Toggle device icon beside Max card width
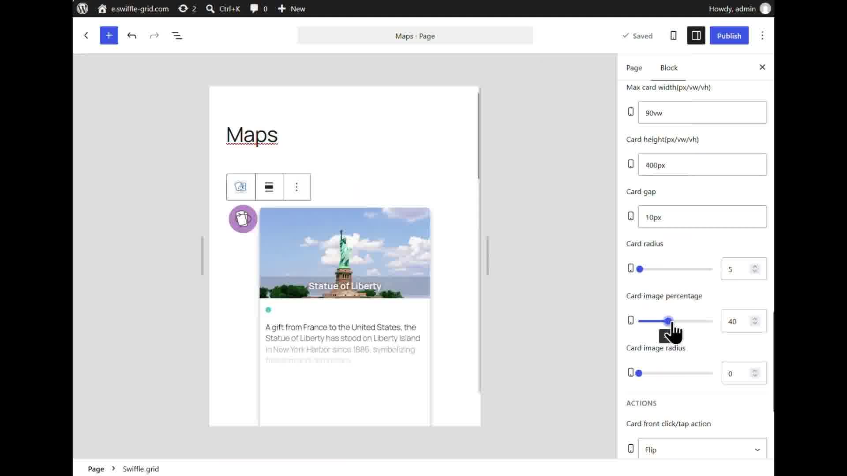This screenshot has width=847, height=476. coord(631,112)
